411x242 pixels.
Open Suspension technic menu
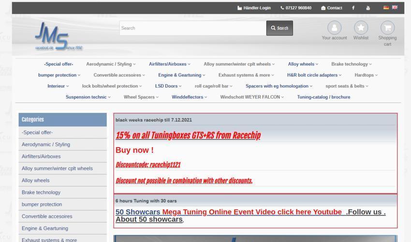coord(88,97)
